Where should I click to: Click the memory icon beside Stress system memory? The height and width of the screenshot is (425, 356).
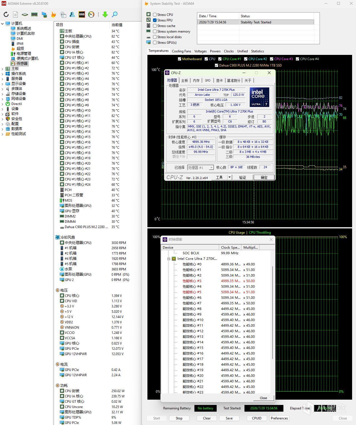[x=149, y=31]
